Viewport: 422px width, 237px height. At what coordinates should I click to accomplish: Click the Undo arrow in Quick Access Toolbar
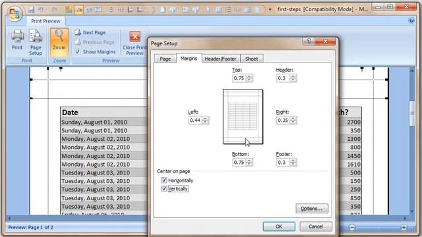tap(41, 10)
